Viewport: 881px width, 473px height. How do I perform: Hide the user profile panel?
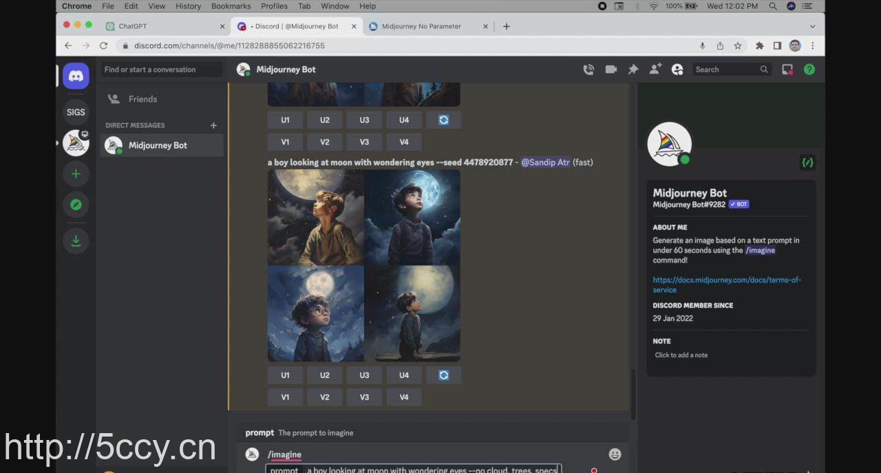point(677,69)
